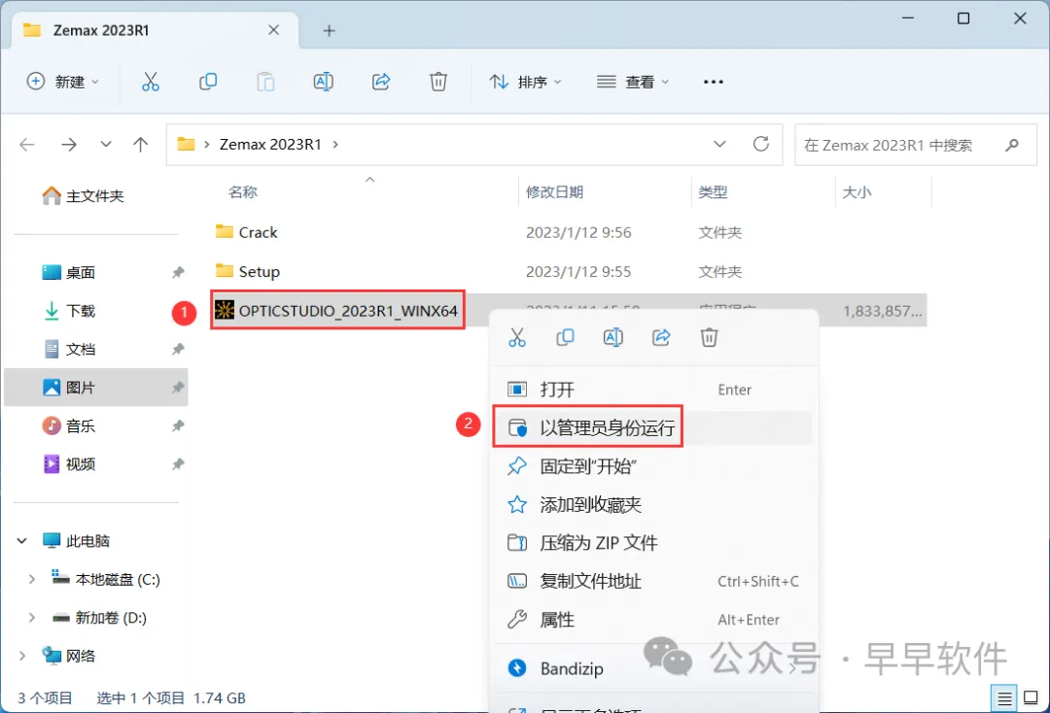Switch to details view icon in status bar
Viewport: 1050px width, 713px height.
click(x=1004, y=699)
